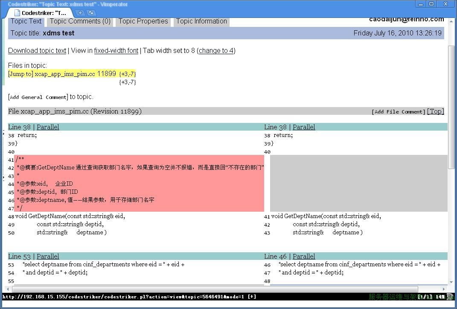Switch view to fixed-width font

116,50
